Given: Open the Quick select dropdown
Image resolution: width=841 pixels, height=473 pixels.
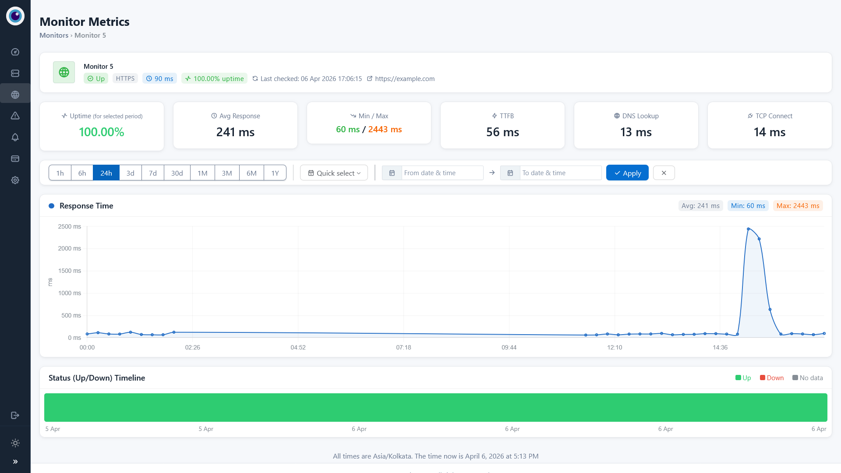Looking at the screenshot, I should (x=334, y=173).
